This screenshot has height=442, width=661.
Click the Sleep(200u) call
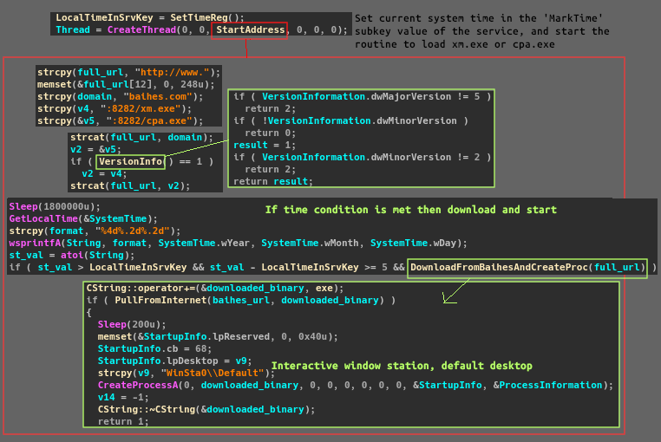(x=132, y=324)
